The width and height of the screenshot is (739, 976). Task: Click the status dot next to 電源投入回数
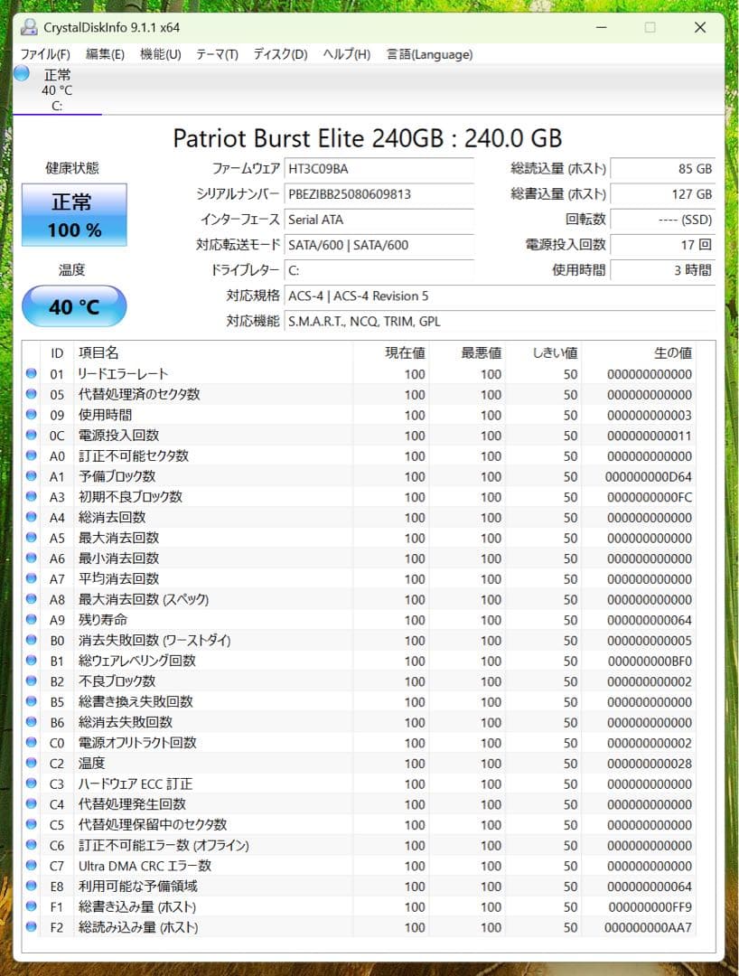point(31,435)
